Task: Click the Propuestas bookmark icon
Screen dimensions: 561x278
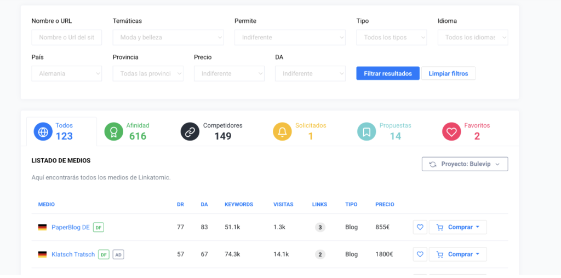Action: 367,132
